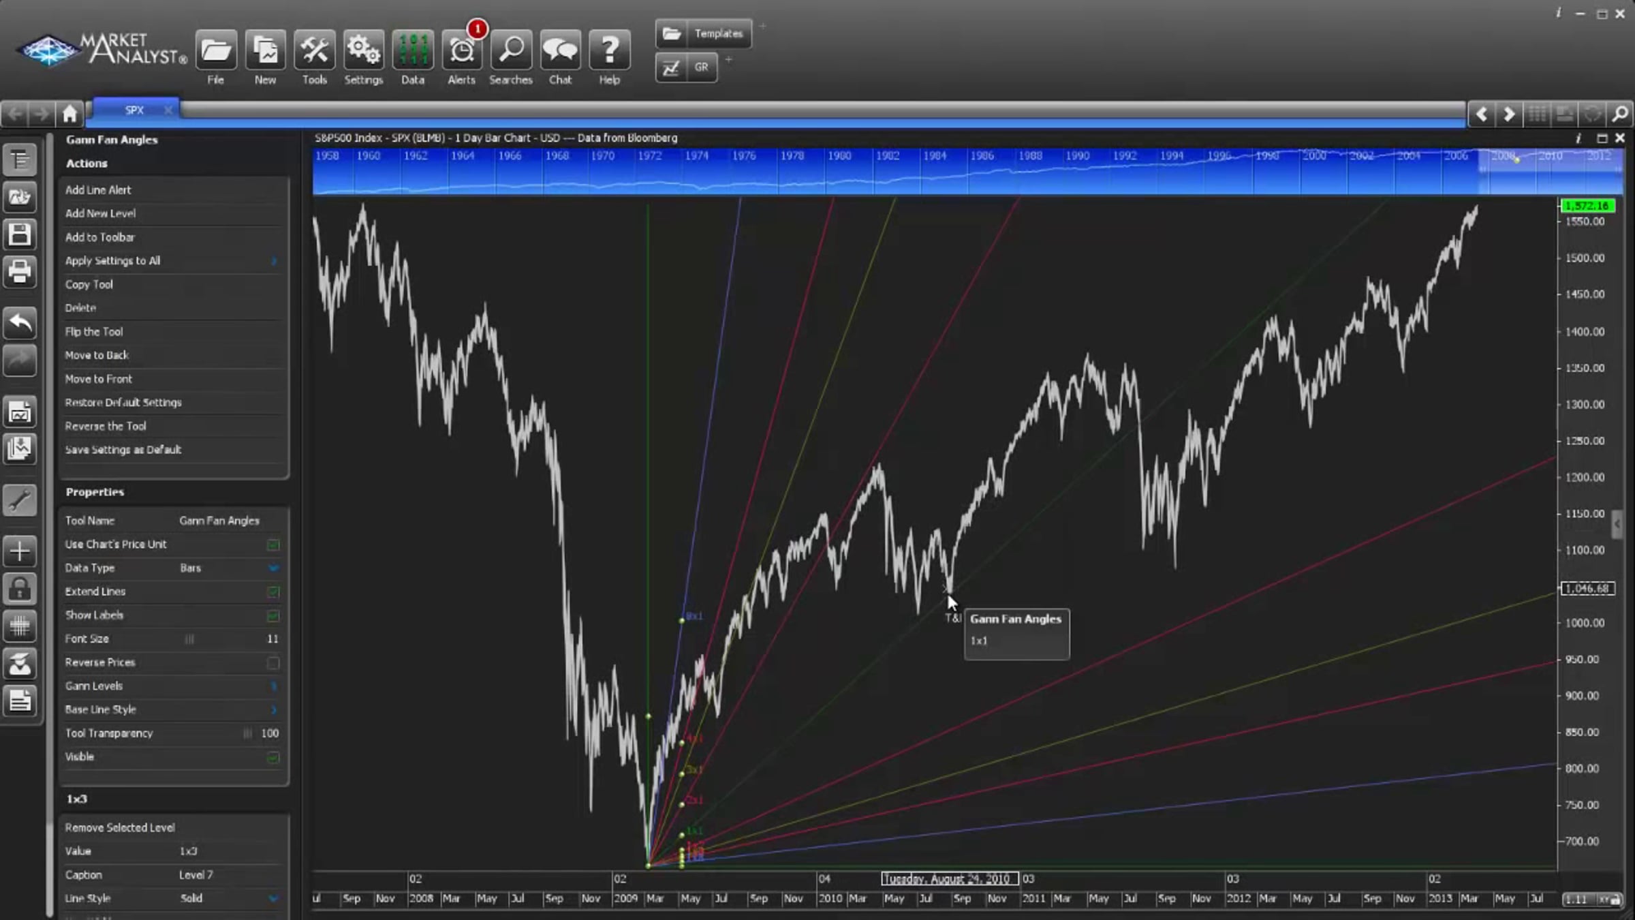Open the Alerts clock icon
Image resolution: width=1635 pixels, height=920 pixels.
tap(461, 51)
